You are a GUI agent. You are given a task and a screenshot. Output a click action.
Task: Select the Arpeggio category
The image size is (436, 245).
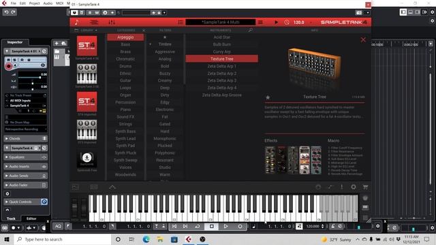click(125, 37)
